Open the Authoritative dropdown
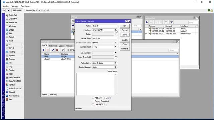Image resolution: width=214 pixels, height=120 pixels. [x=116, y=63]
